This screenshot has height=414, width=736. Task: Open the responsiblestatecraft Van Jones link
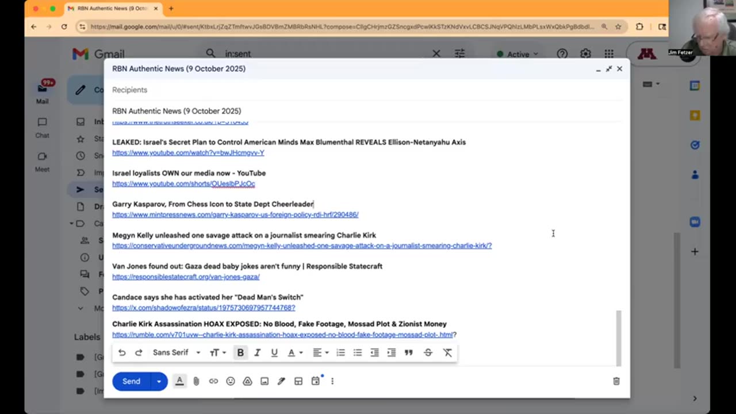[186, 277]
